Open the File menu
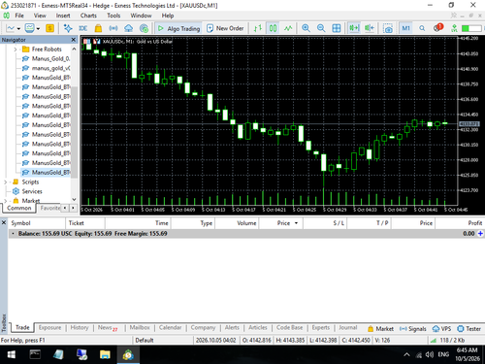This screenshot has height=364, width=485. point(19,16)
